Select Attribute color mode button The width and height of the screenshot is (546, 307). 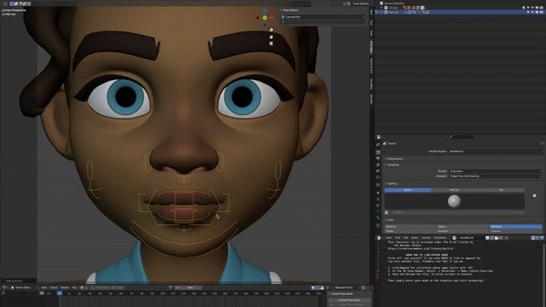coord(515,227)
